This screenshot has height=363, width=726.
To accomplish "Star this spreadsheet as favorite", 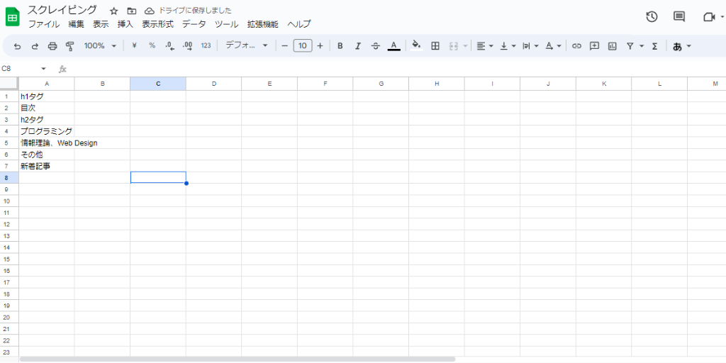I will 113,11.
